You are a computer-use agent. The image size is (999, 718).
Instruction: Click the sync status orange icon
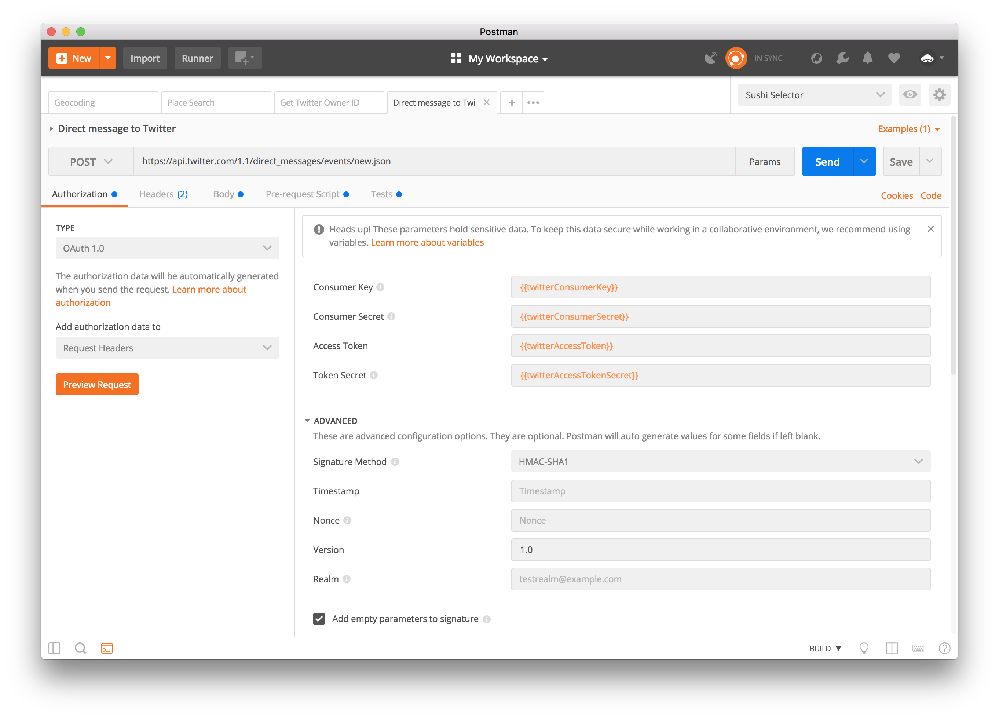coord(736,58)
